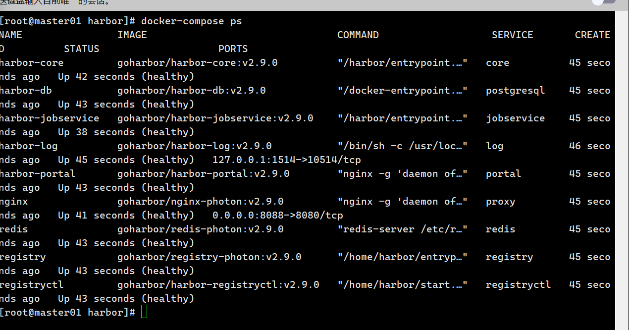Click the goharbor/harbor-registryctl:v2.9.0 image text
The height and width of the screenshot is (330, 629).
point(218,285)
